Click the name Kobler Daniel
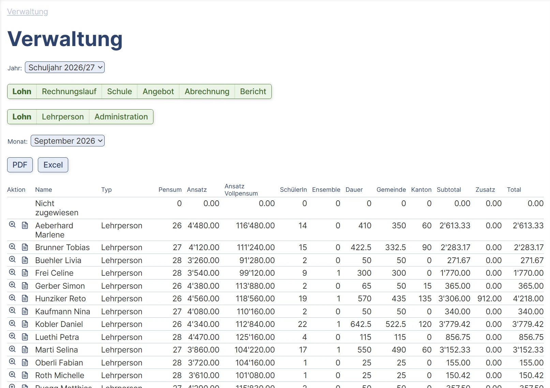The width and height of the screenshot is (550, 388). [x=59, y=324]
